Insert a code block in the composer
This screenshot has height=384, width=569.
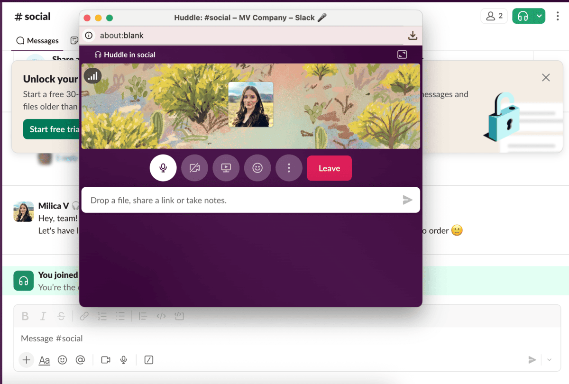(179, 316)
